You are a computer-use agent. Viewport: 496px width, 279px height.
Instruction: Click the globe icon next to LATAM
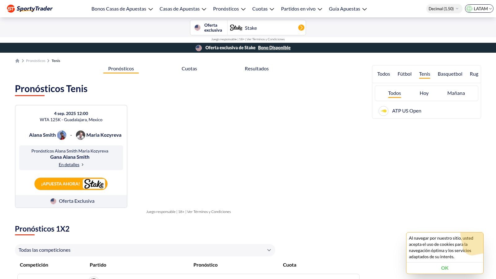coord(469,9)
